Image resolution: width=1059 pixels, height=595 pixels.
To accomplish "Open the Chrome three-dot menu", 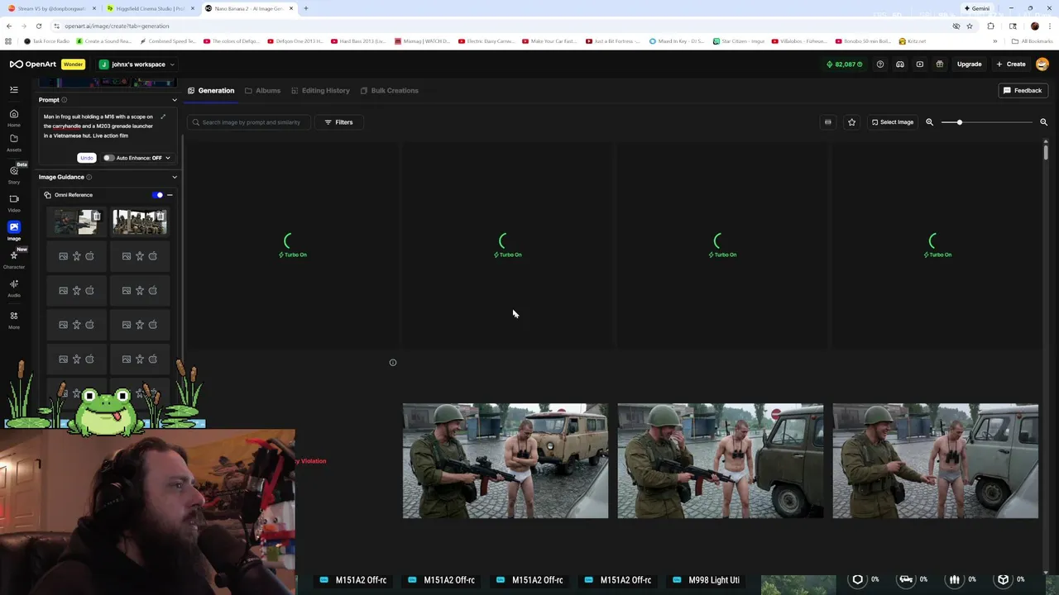I will pos(1051,26).
